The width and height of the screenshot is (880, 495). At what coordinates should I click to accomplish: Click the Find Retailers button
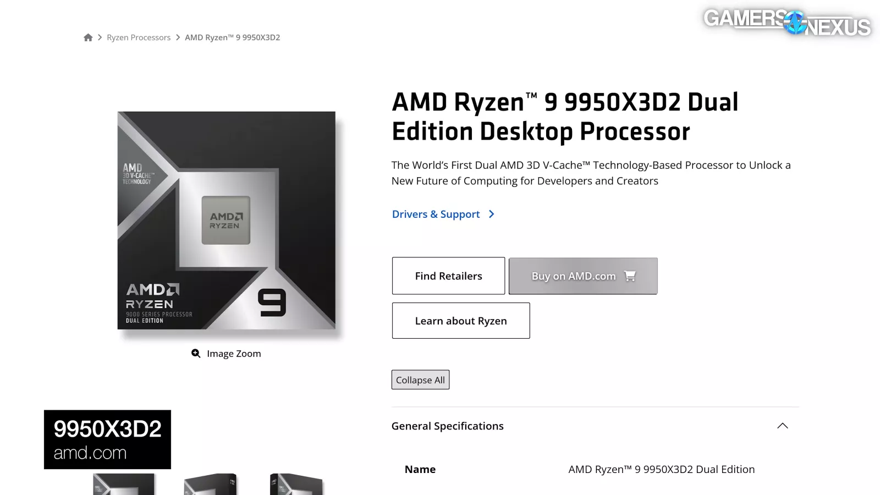448,276
